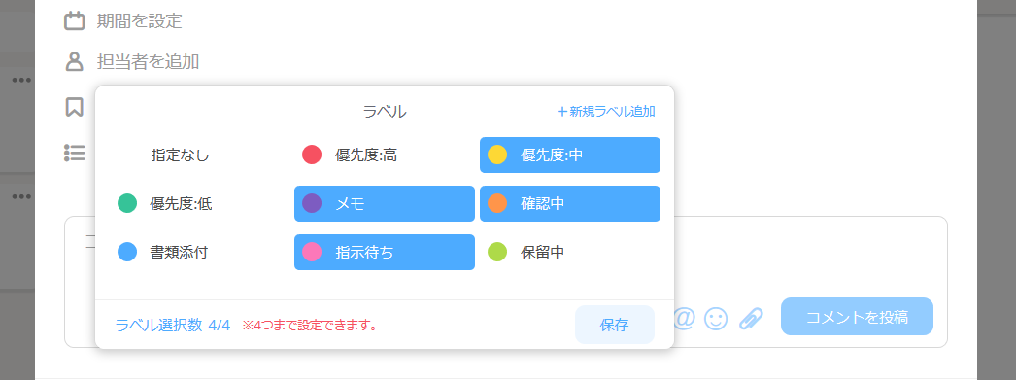Attach a file with the paperclip icon
Image resolution: width=1016 pixels, height=380 pixels.
point(752,318)
